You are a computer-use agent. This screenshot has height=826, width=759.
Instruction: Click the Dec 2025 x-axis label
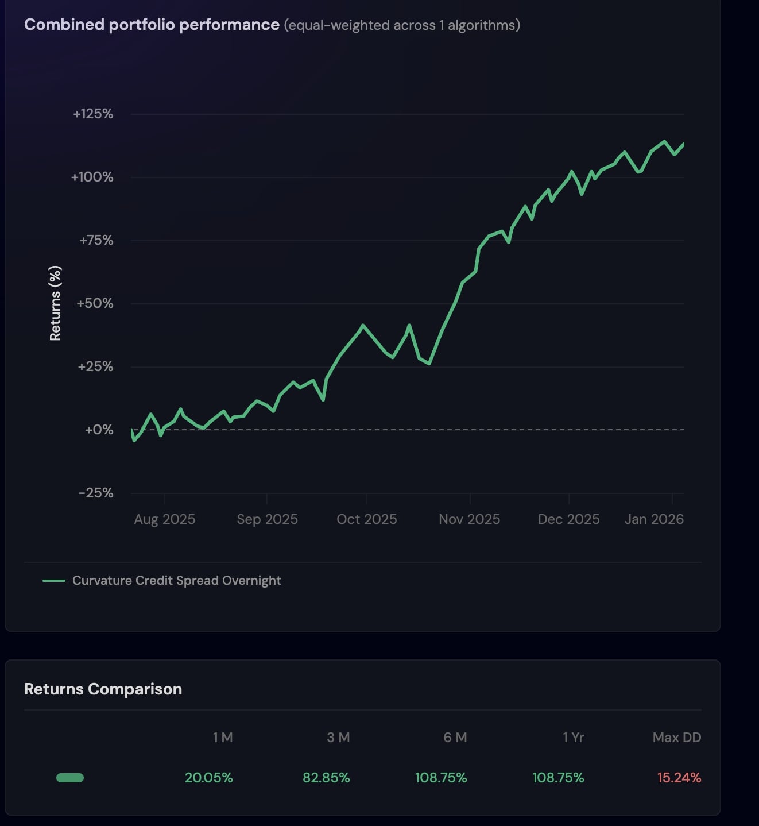[568, 519]
